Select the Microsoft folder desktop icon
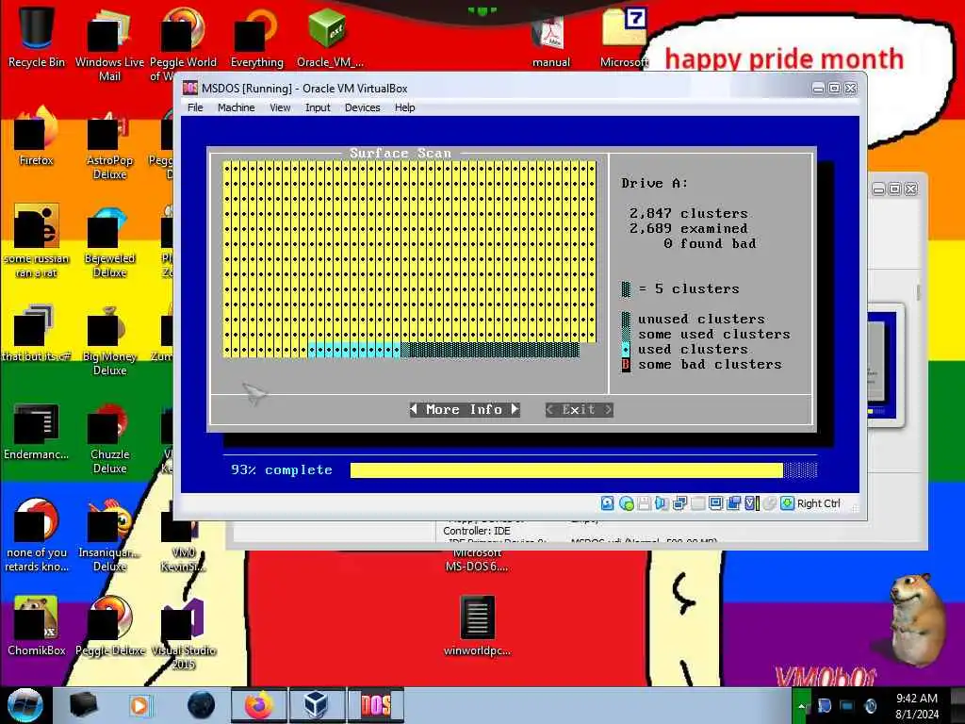 tap(624, 37)
